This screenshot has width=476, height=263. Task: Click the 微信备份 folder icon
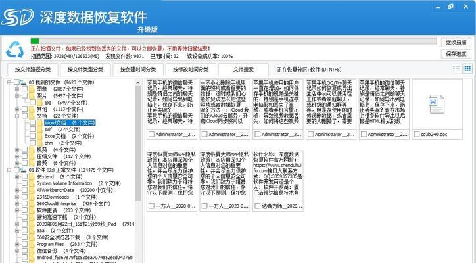pyautogui.click(x=32, y=251)
